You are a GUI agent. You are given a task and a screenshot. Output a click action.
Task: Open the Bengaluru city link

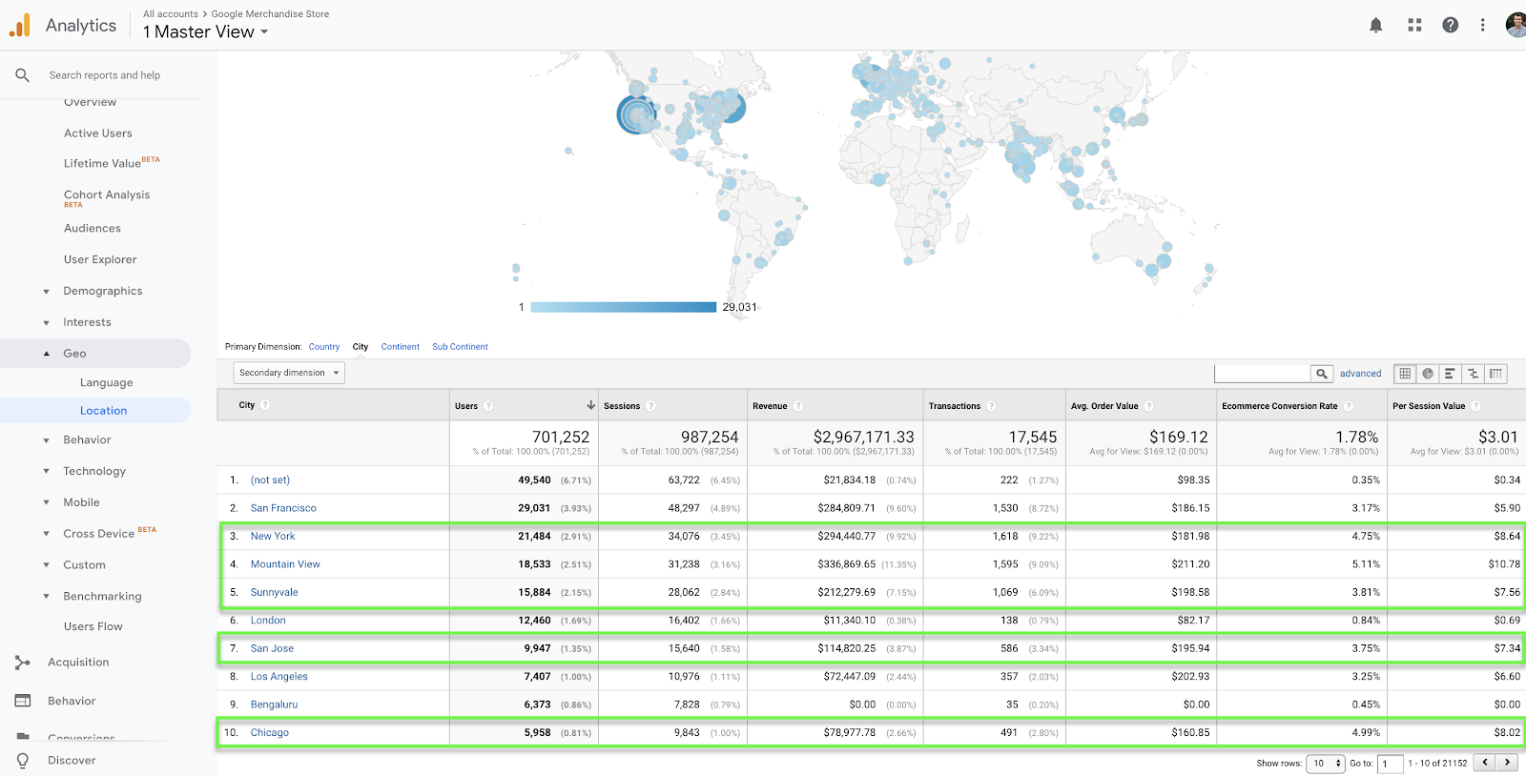(275, 705)
